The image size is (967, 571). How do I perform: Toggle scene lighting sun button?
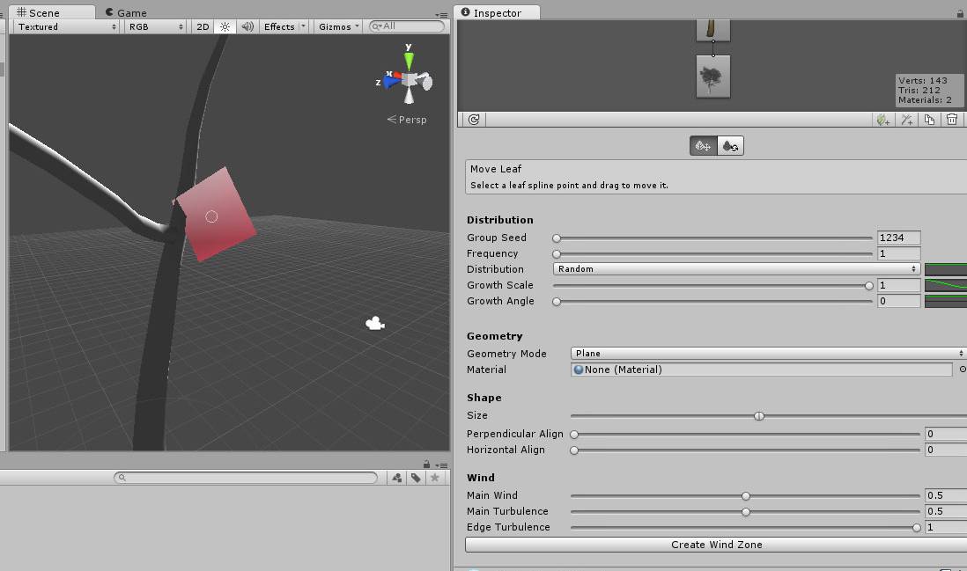[225, 26]
